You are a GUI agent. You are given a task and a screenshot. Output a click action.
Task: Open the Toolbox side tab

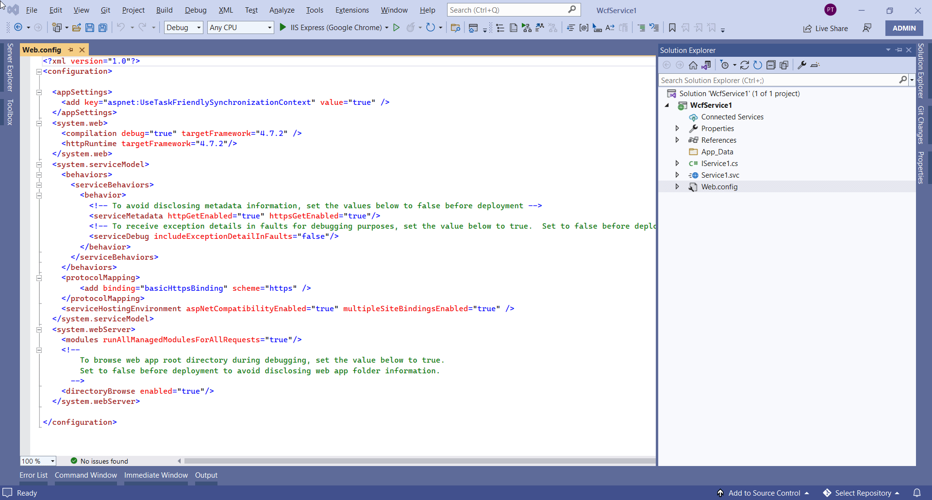click(10, 112)
